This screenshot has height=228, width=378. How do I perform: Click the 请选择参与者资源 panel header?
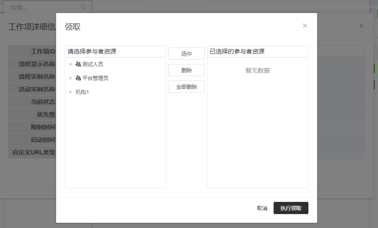point(115,51)
